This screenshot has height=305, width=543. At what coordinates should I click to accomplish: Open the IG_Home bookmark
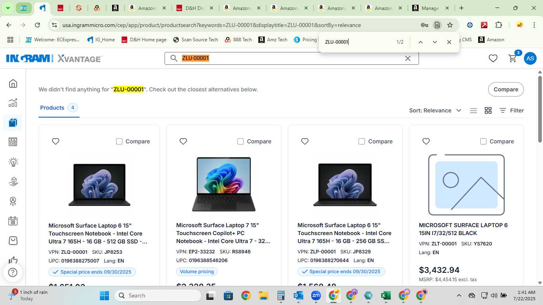click(x=101, y=40)
